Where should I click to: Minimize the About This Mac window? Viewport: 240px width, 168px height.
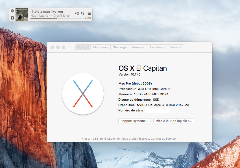click(x=58, y=47)
